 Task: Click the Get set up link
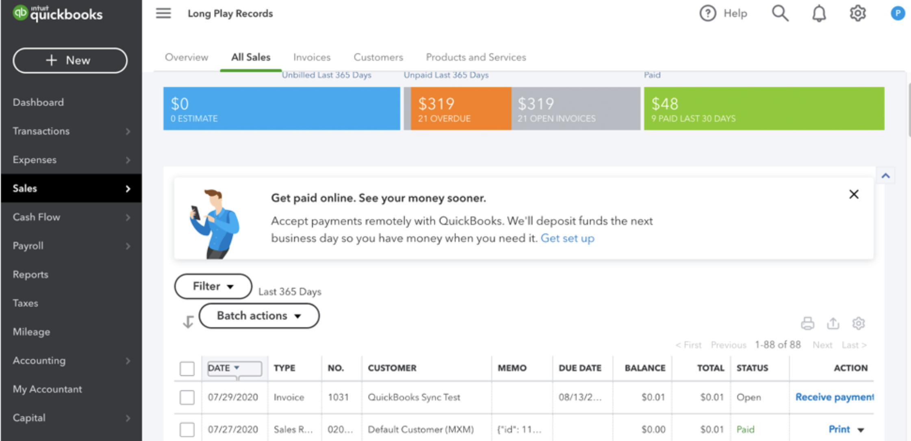pyautogui.click(x=567, y=238)
